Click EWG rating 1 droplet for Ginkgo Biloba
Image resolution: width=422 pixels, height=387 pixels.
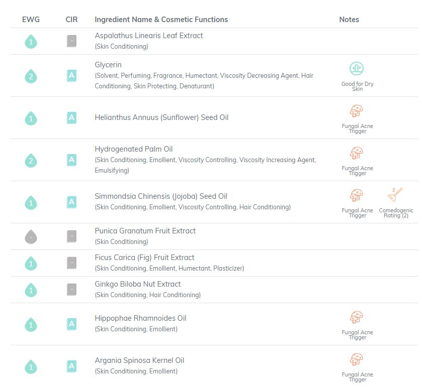click(x=31, y=290)
